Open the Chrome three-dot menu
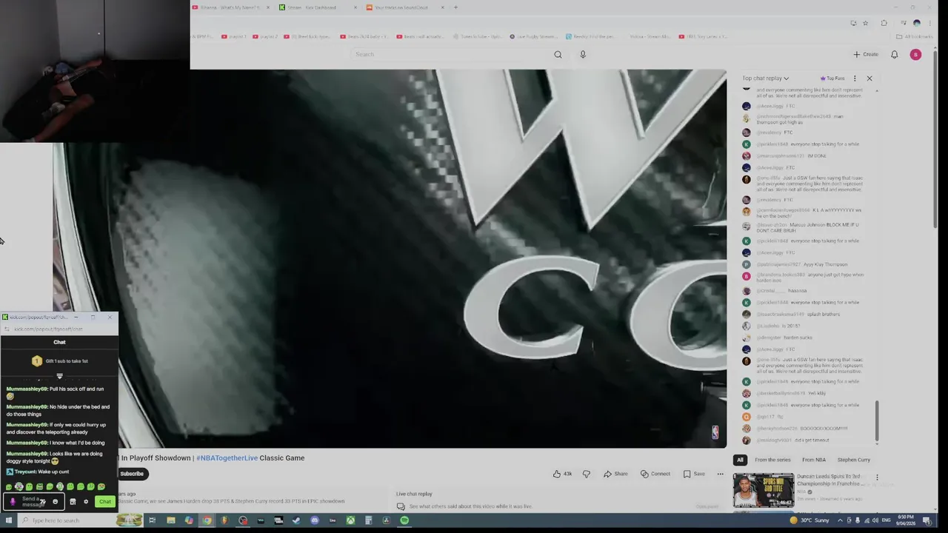 pyautogui.click(x=929, y=23)
